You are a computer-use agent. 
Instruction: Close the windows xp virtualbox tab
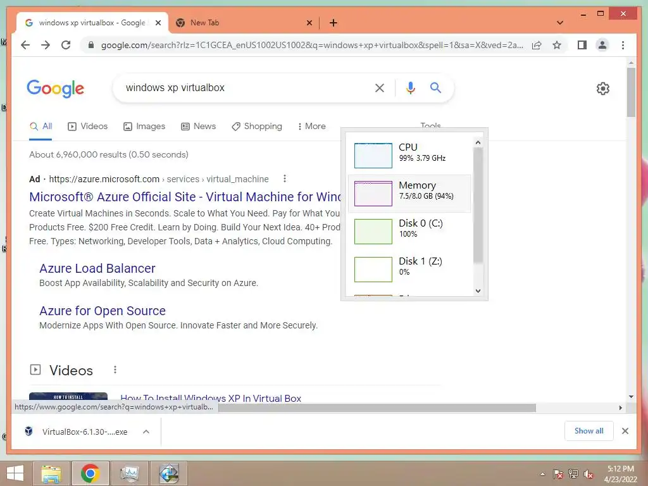click(158, 23)
